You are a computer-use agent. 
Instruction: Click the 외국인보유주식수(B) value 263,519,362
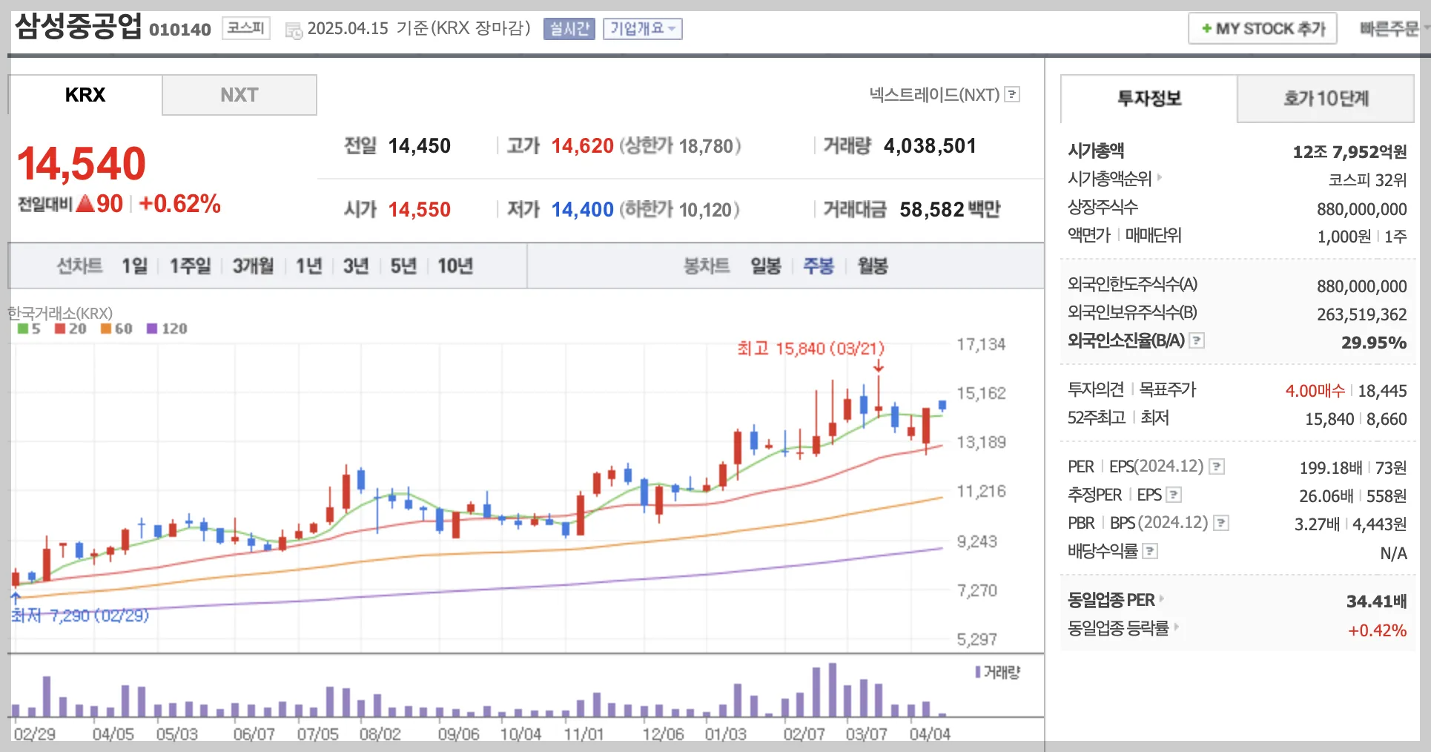tap(1361, 314)
